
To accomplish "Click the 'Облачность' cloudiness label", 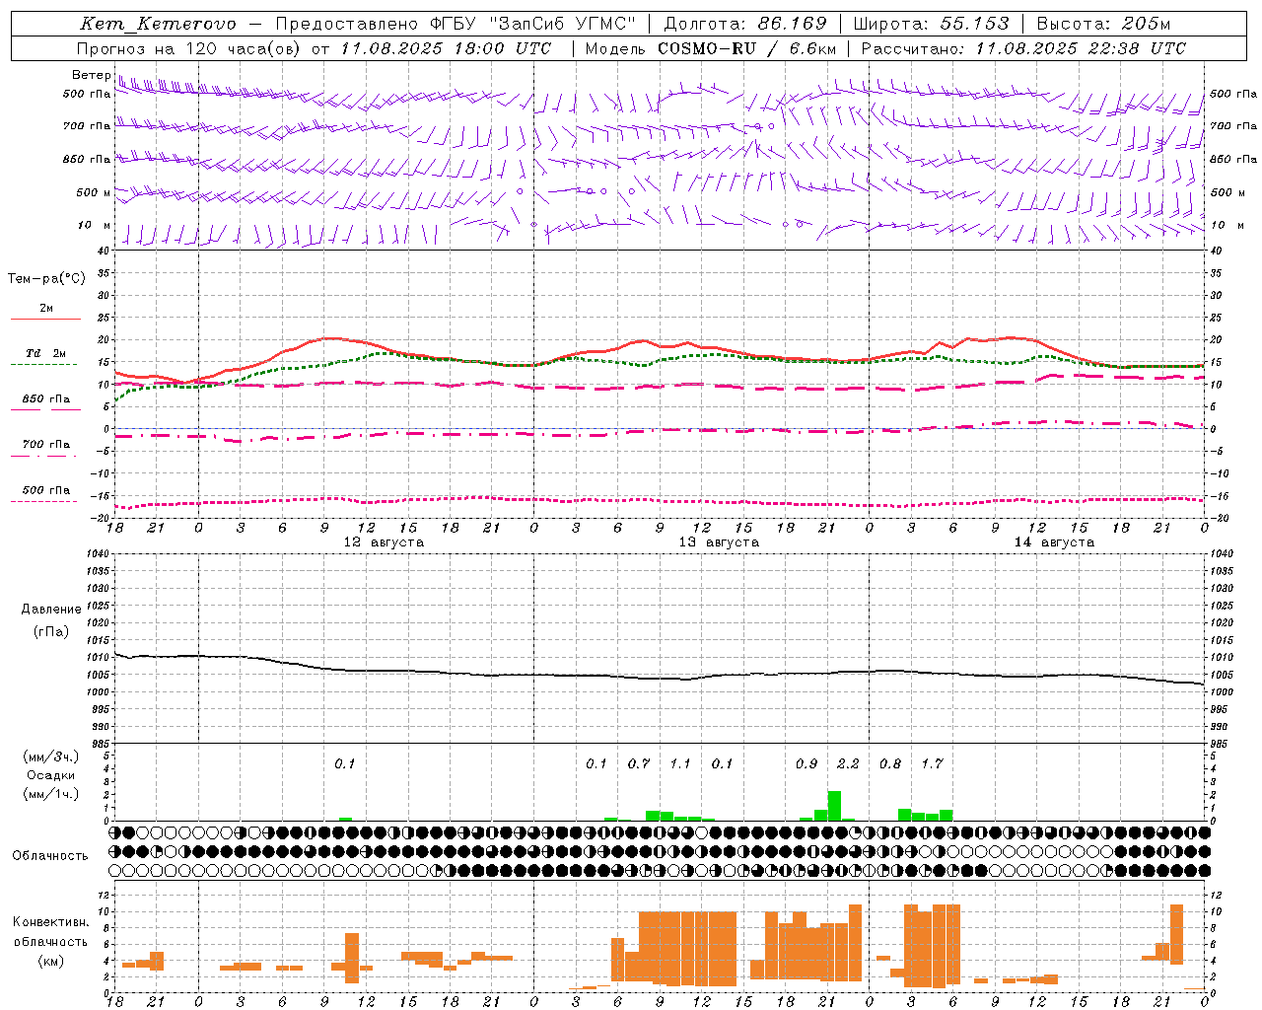I will [50, 855].
